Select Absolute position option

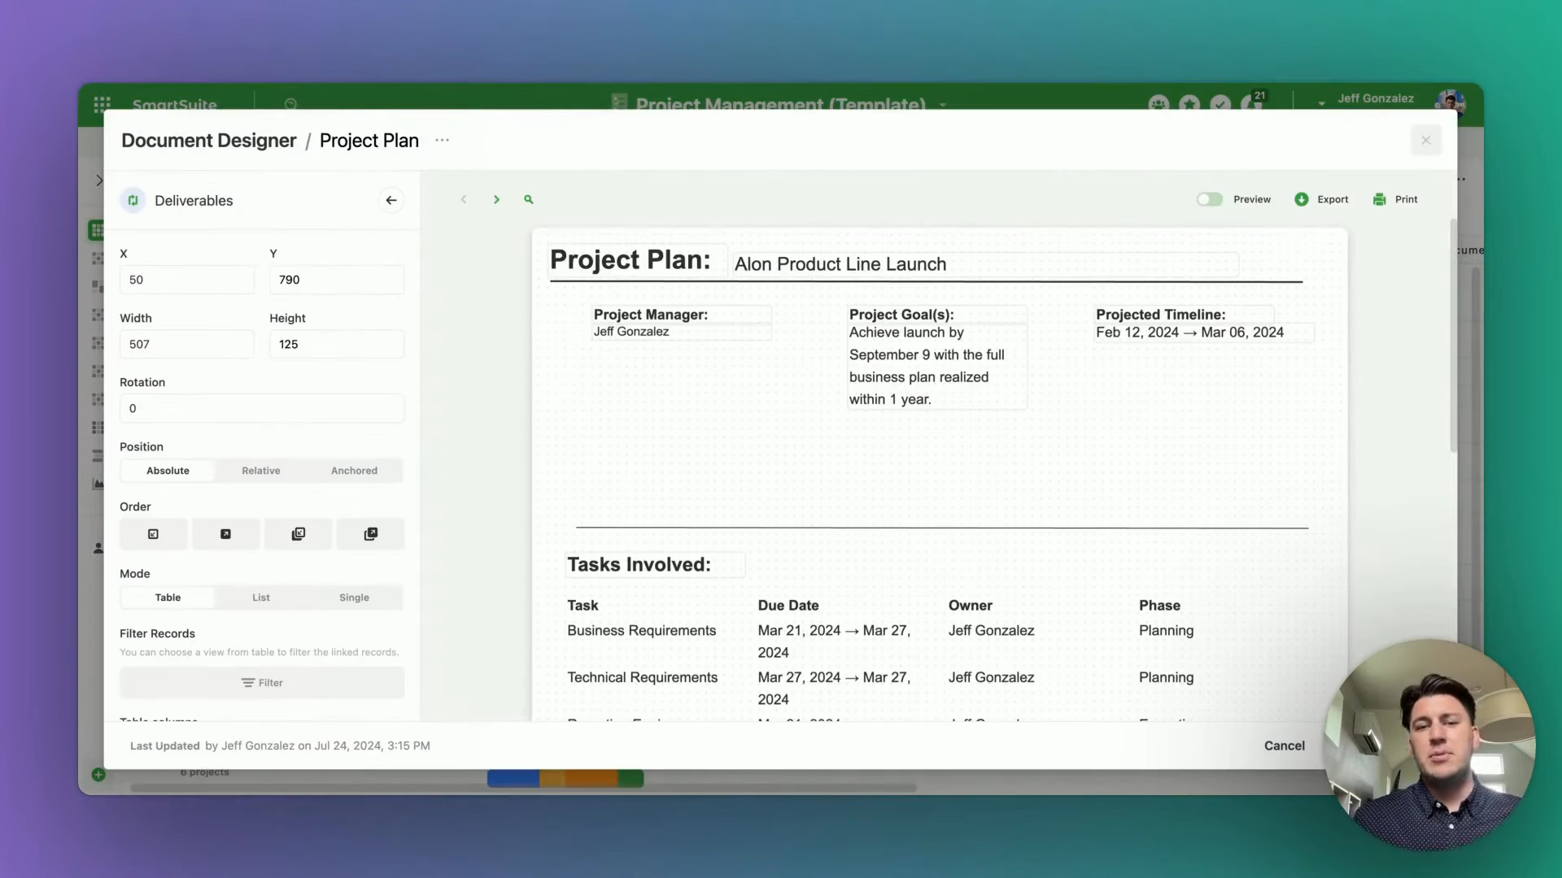[168, 471]
